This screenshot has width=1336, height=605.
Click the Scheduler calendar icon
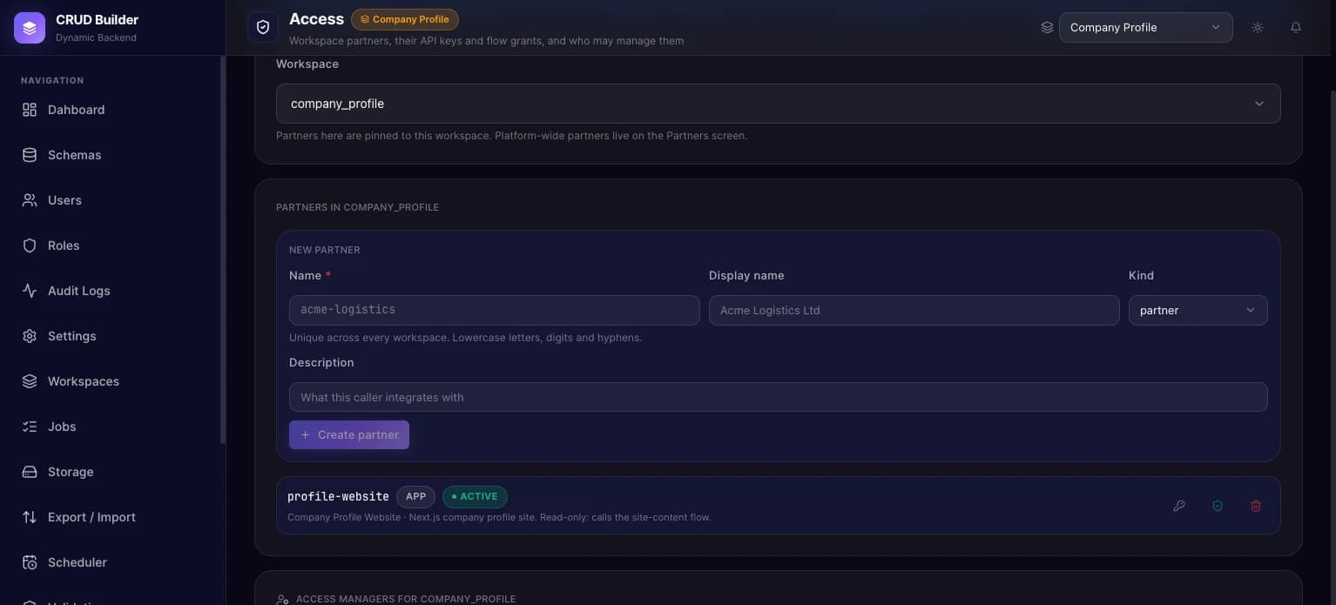pyautogui.click(x=30, y=562)
